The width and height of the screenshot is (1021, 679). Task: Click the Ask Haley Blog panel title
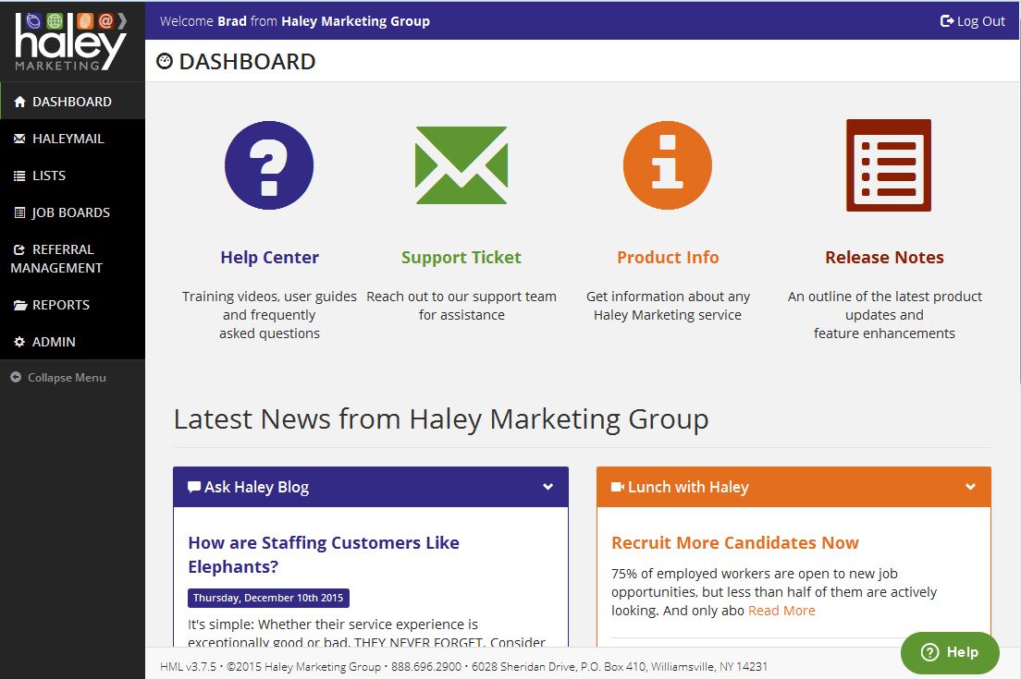256,487
